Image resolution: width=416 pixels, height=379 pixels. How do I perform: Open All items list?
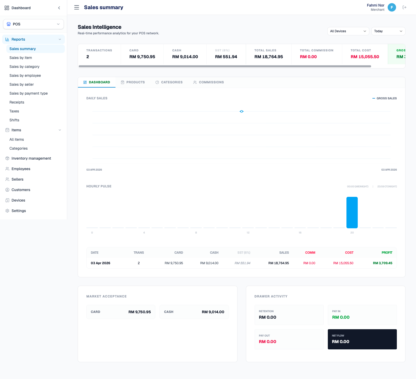35,139
